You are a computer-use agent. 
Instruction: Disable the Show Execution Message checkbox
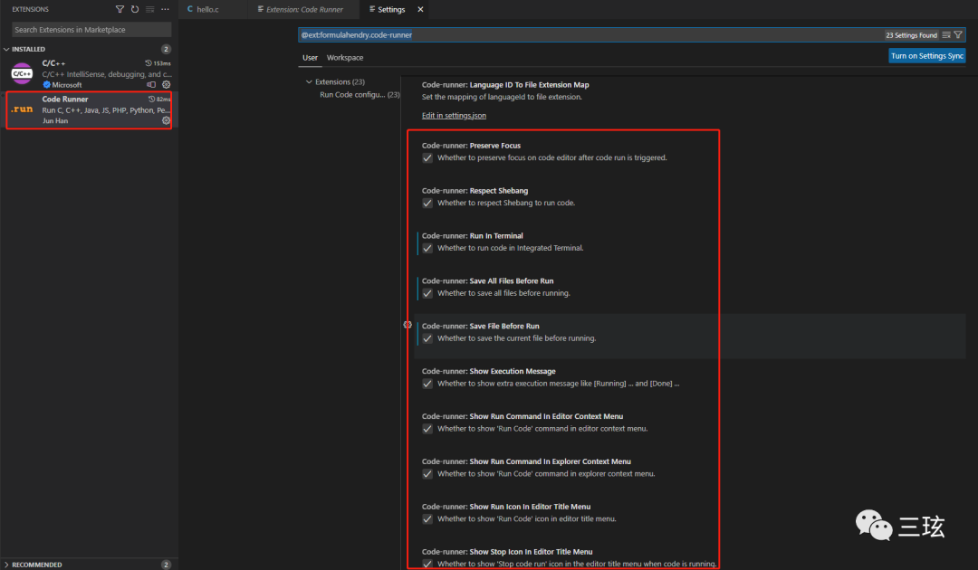[427, 384]
